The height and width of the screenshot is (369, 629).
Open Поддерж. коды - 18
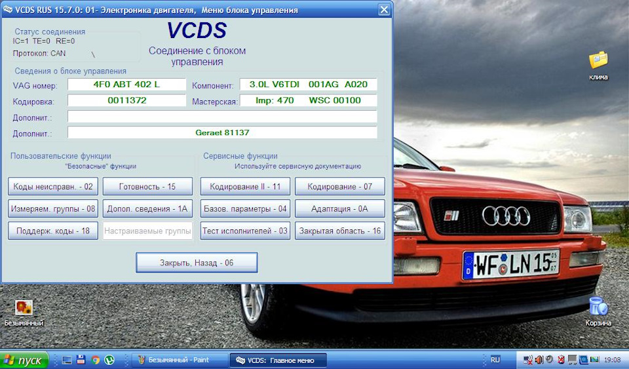tap(53, 231)
